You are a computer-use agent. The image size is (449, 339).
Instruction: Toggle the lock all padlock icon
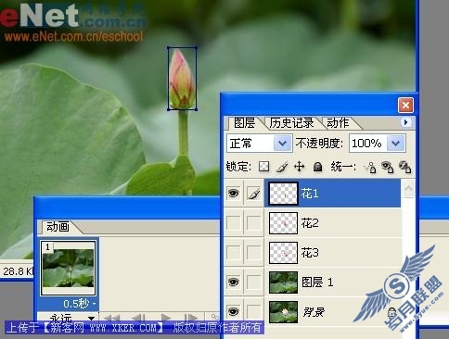click(x=317, y=167)
